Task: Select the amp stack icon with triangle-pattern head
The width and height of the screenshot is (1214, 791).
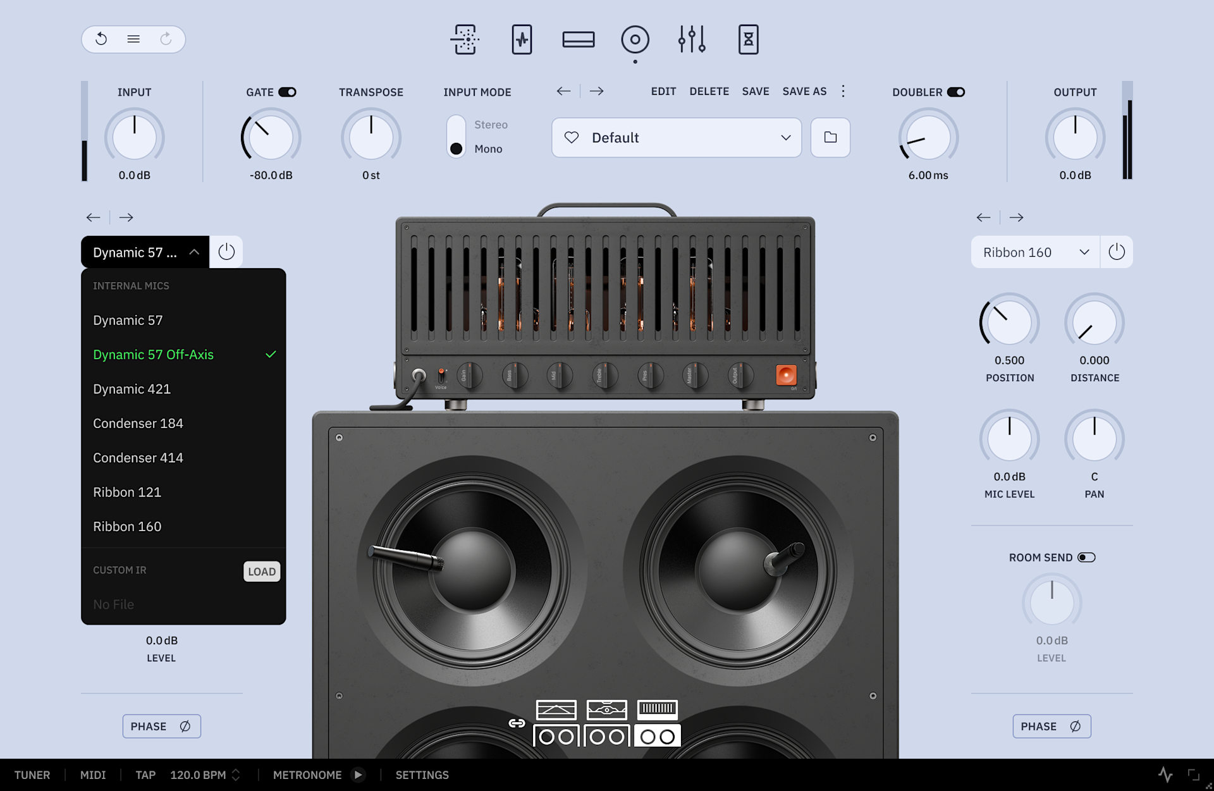Action: [x=556, y=723]
